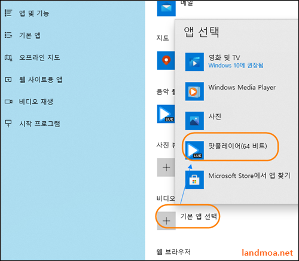The width and height of the screenshot is (299, 261).
Task: Open the Microsoft Store bag icon
Action: click(194, 180)
